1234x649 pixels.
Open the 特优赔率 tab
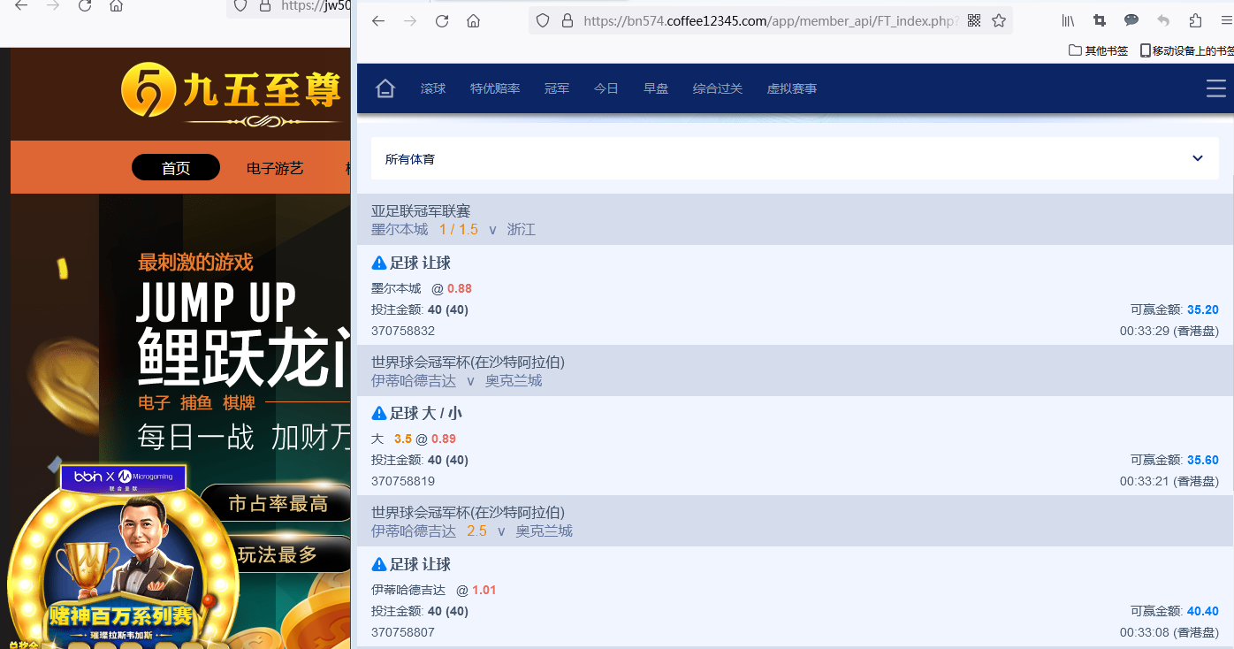495,88
